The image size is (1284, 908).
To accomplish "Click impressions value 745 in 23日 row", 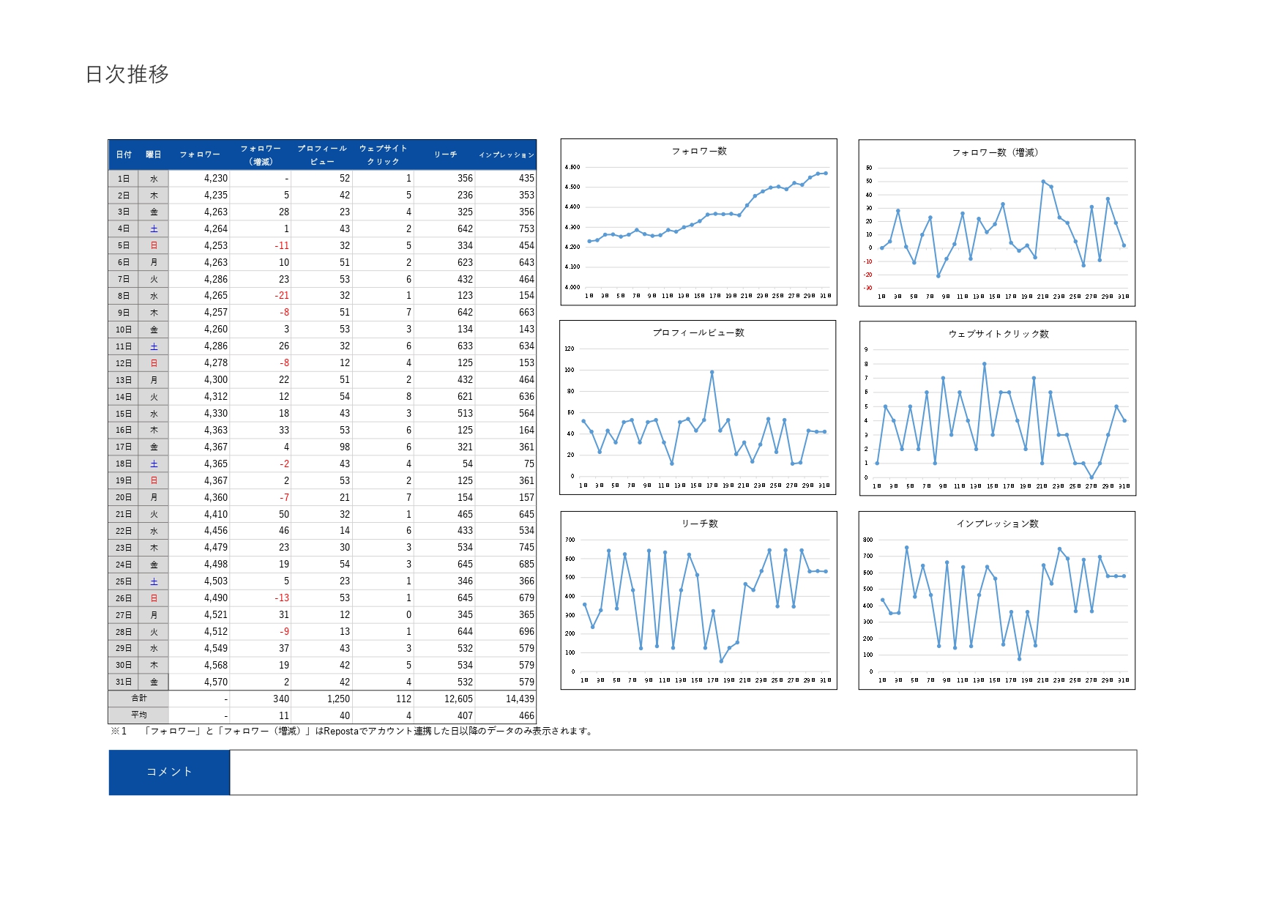I will [526, 547].
